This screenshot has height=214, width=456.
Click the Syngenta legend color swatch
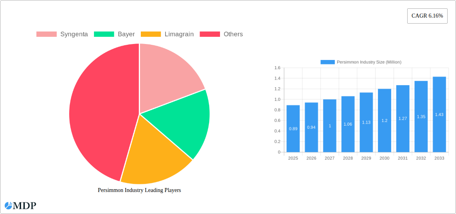pyautogui.click(x=46, y=34)
